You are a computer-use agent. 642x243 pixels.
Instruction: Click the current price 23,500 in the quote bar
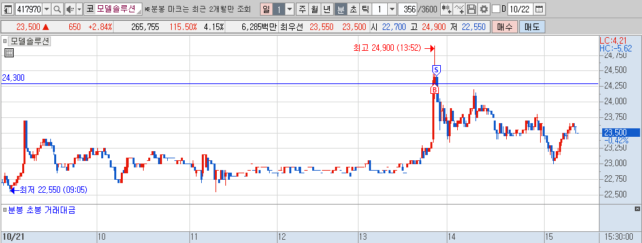[x=28, y=27]
